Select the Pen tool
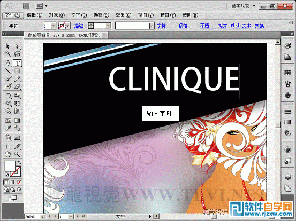The width and height of the screenshot is (296, 221). pos(8,63)
